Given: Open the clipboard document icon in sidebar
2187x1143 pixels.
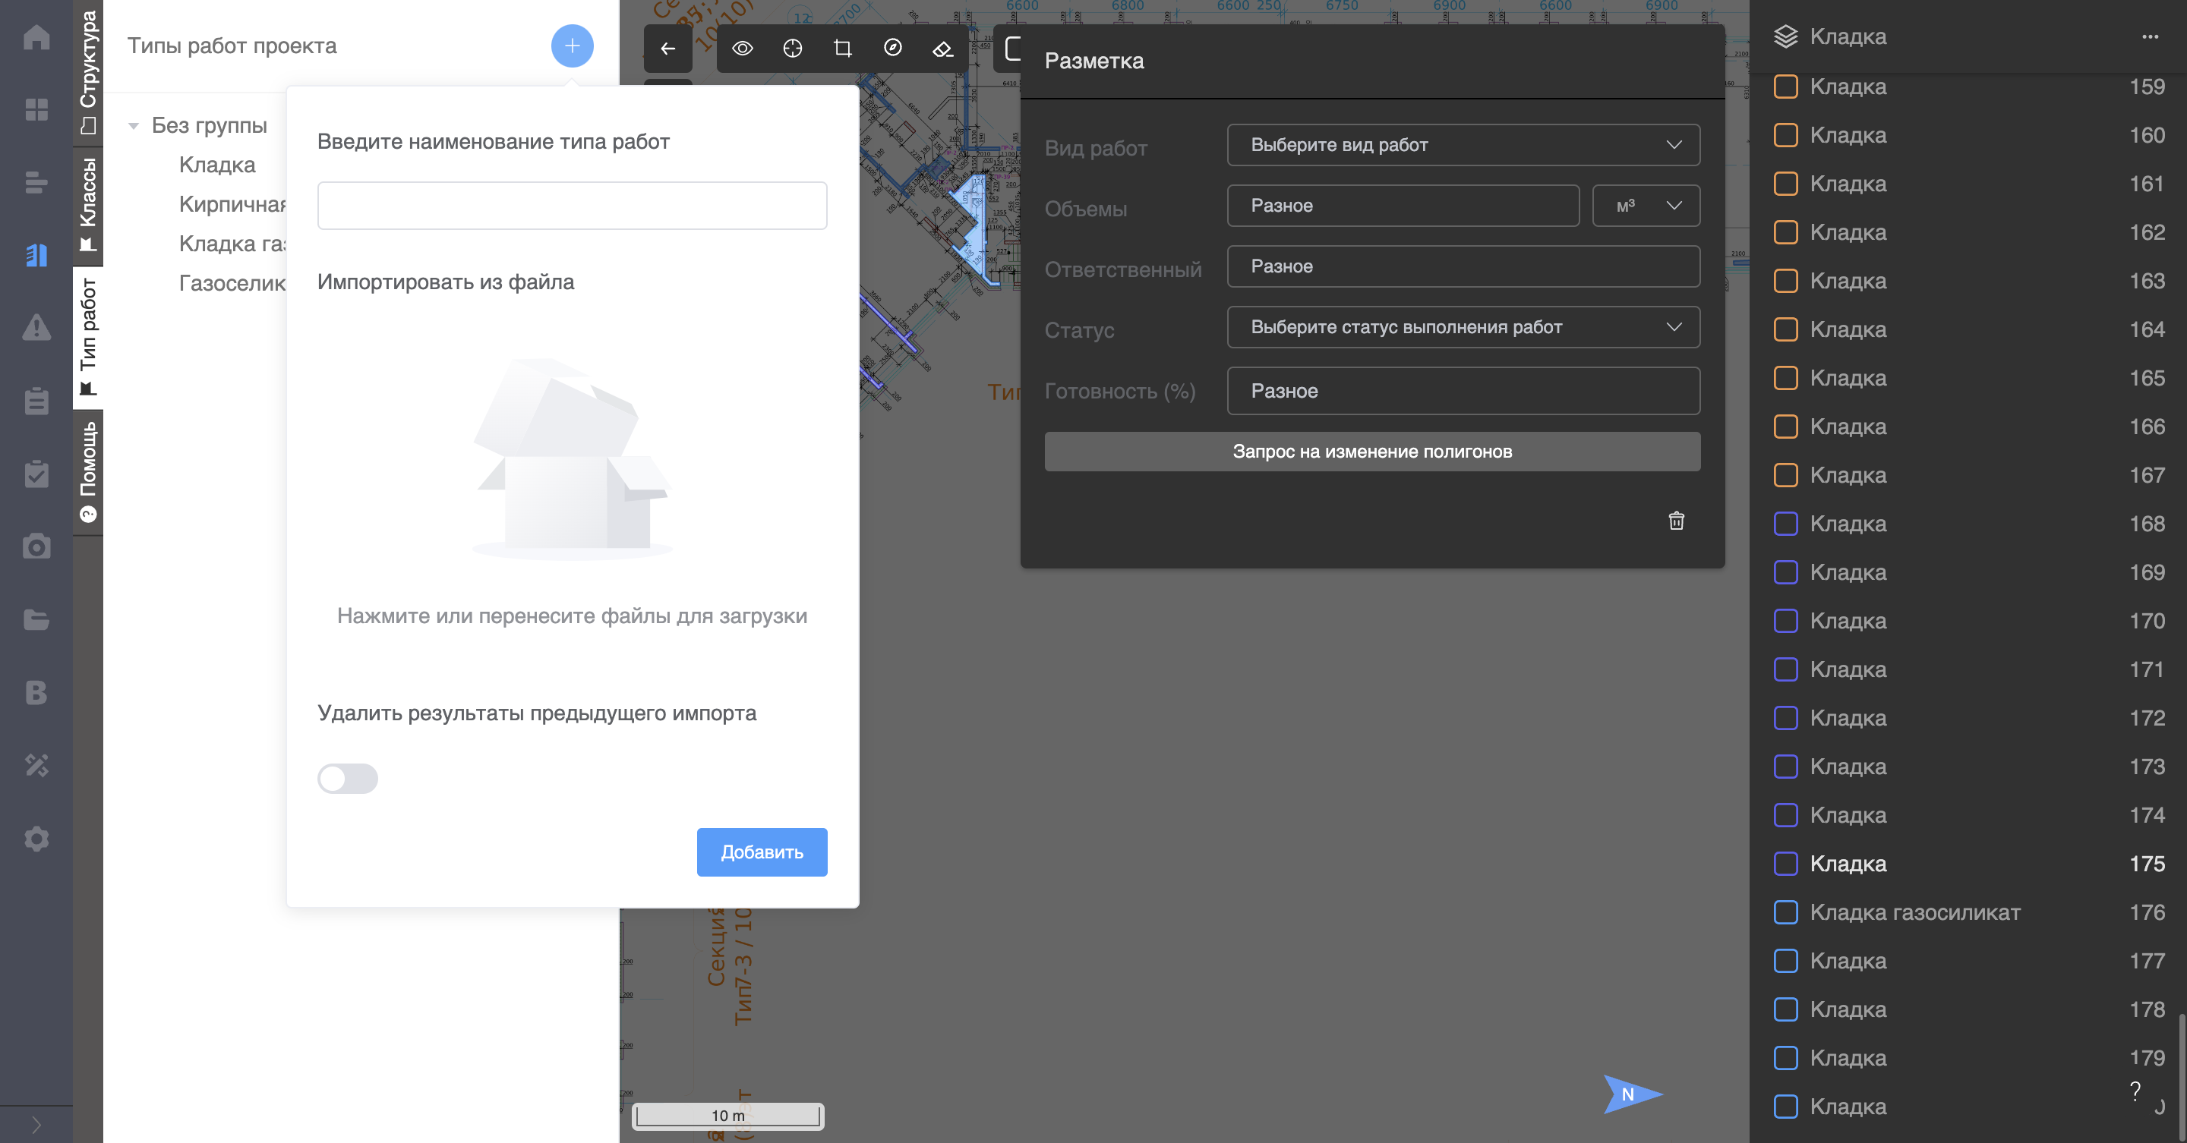Looking at the screenshot, I should 36,401.
